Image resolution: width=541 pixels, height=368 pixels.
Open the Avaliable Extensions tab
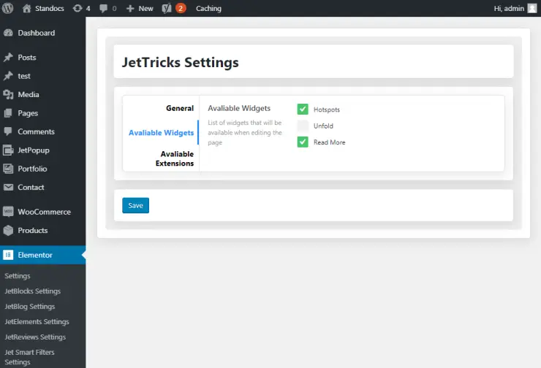pos(175,158)
